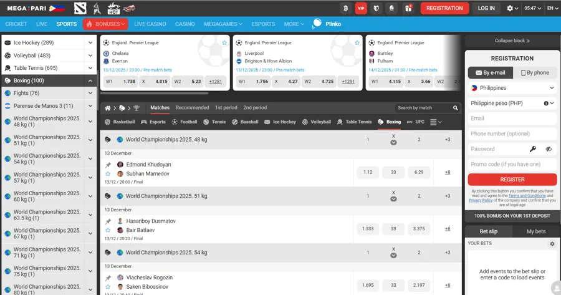The height and width of the screenshot is (295, 561).
Task: Click the password generator key icon
Action: tap(533, 149)
